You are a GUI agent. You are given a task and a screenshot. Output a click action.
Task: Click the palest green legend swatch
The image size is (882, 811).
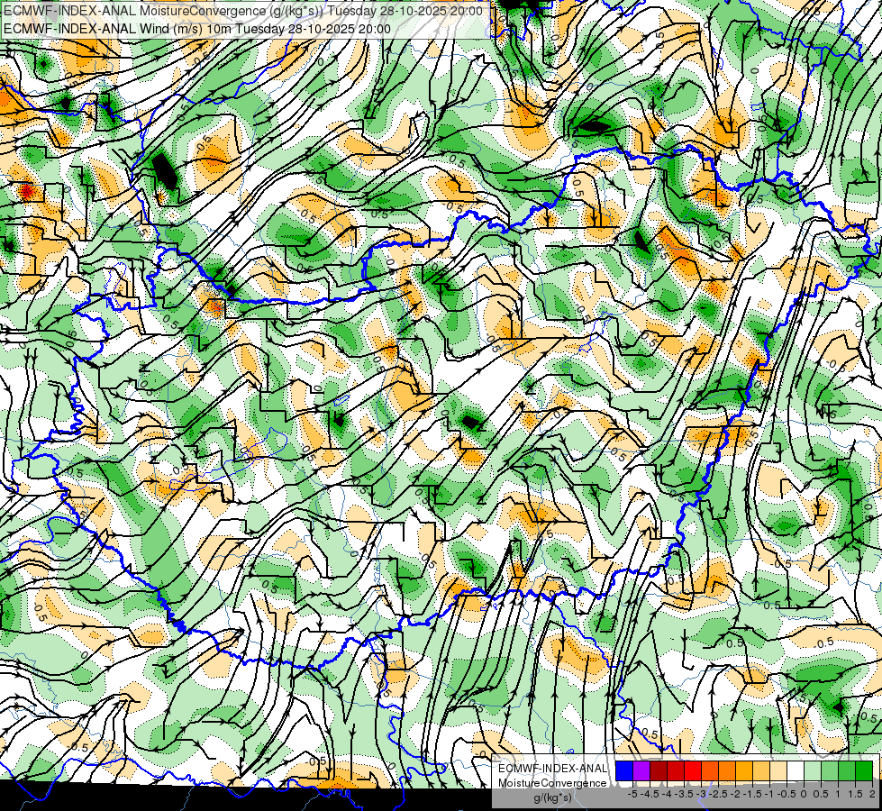point(813,771)
